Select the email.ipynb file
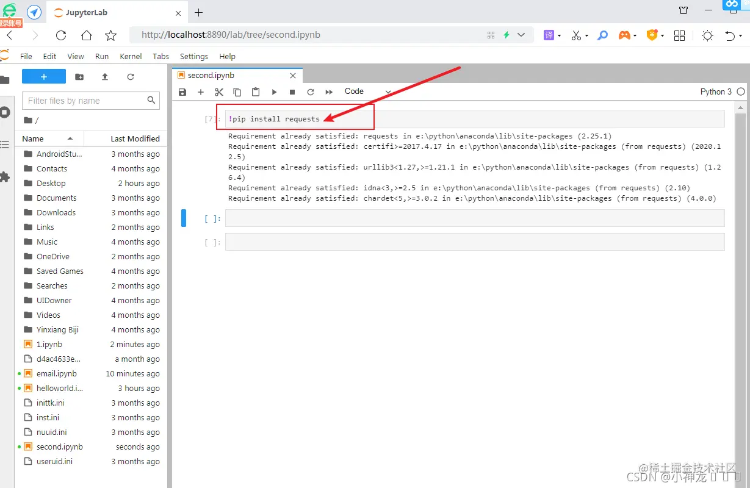Screen dimensions: 750x488 (91, 373)
